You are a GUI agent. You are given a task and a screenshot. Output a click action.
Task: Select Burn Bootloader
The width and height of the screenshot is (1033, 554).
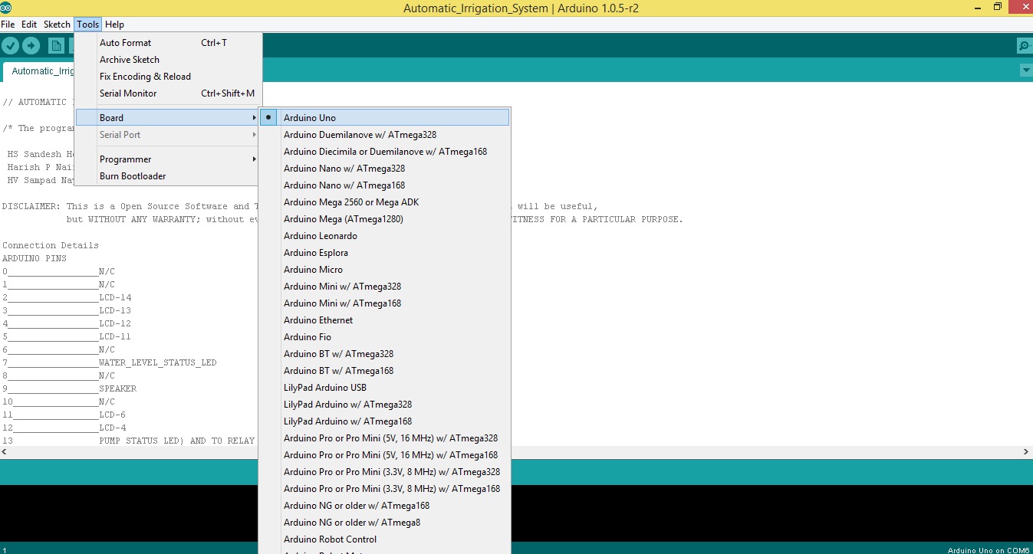pos(169,176)
